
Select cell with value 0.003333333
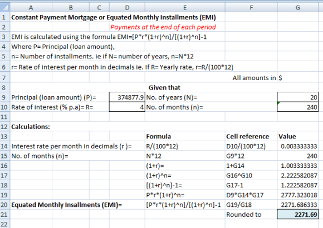pyautogui.click(x=298, y=146)
